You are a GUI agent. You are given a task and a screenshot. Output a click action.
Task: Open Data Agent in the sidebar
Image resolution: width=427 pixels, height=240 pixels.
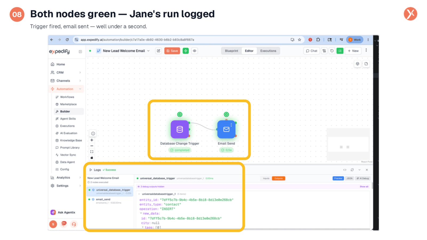(67, 162)
